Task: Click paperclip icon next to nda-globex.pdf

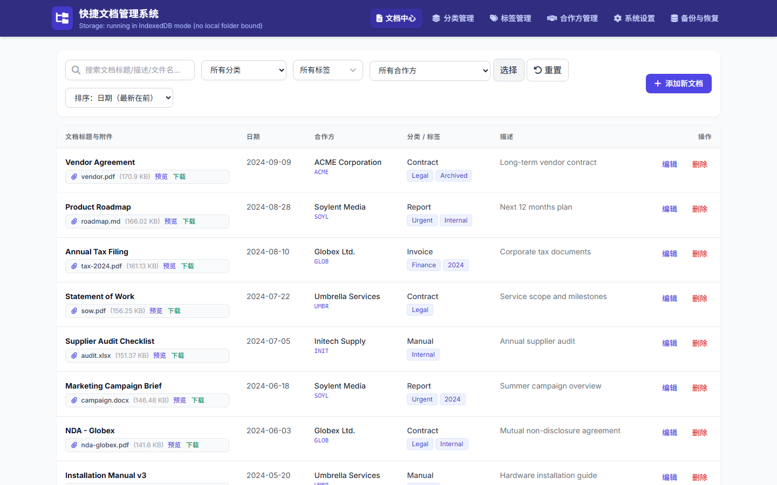Action: click(74, 445)
